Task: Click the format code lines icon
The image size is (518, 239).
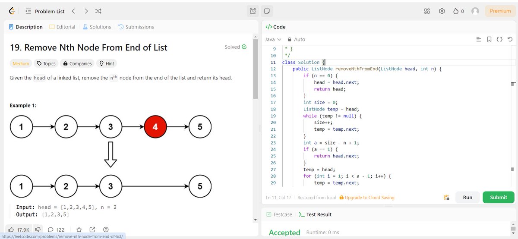Action: pyautogui.click(x=478, y=39)
